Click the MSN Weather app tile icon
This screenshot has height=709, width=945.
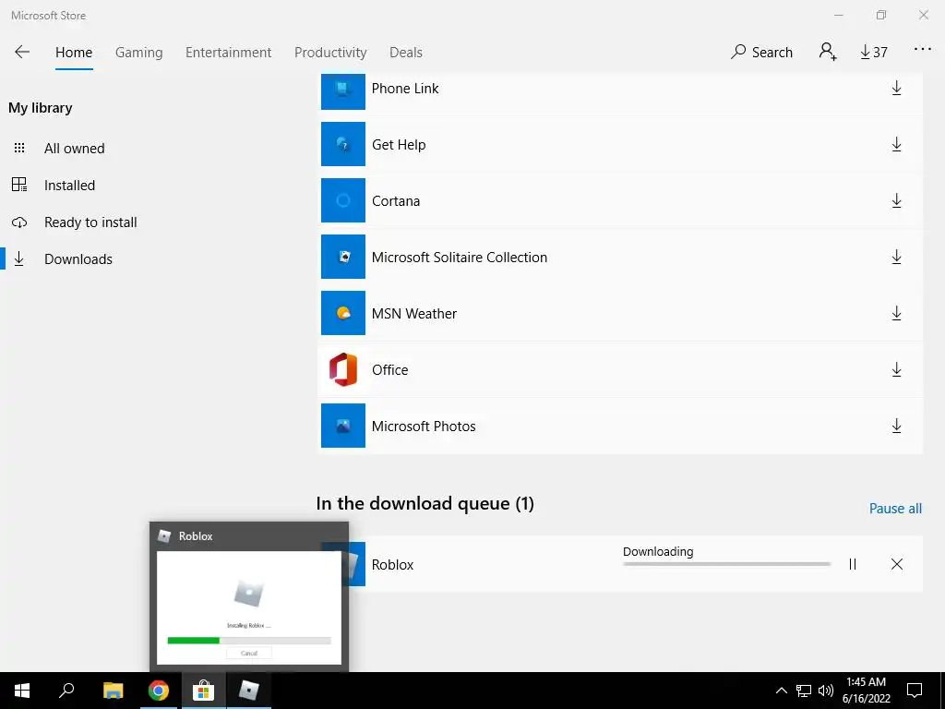point(343,313)
